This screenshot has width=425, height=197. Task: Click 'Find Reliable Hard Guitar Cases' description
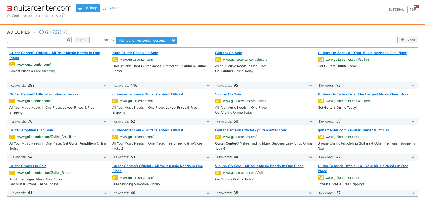[x=159, y=69]
